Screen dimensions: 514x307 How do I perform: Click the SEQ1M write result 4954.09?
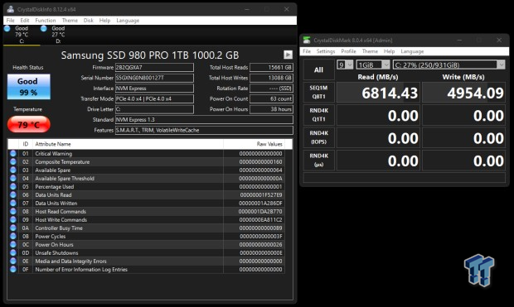(x=464, y=93)
